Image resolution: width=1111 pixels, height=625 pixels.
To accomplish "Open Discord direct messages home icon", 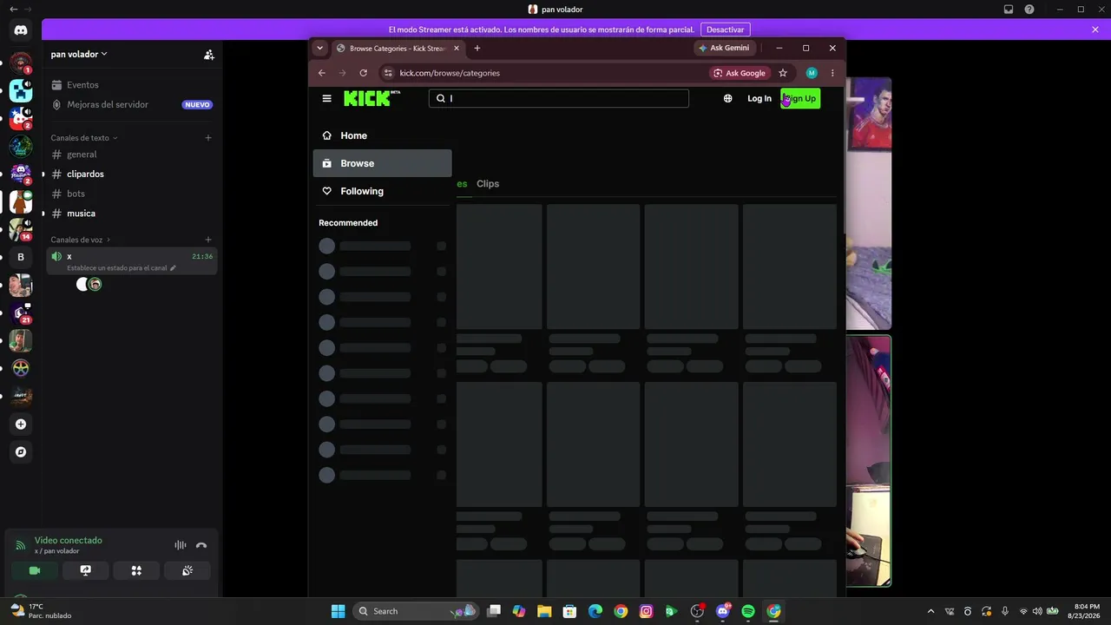I will pos(21,30).
